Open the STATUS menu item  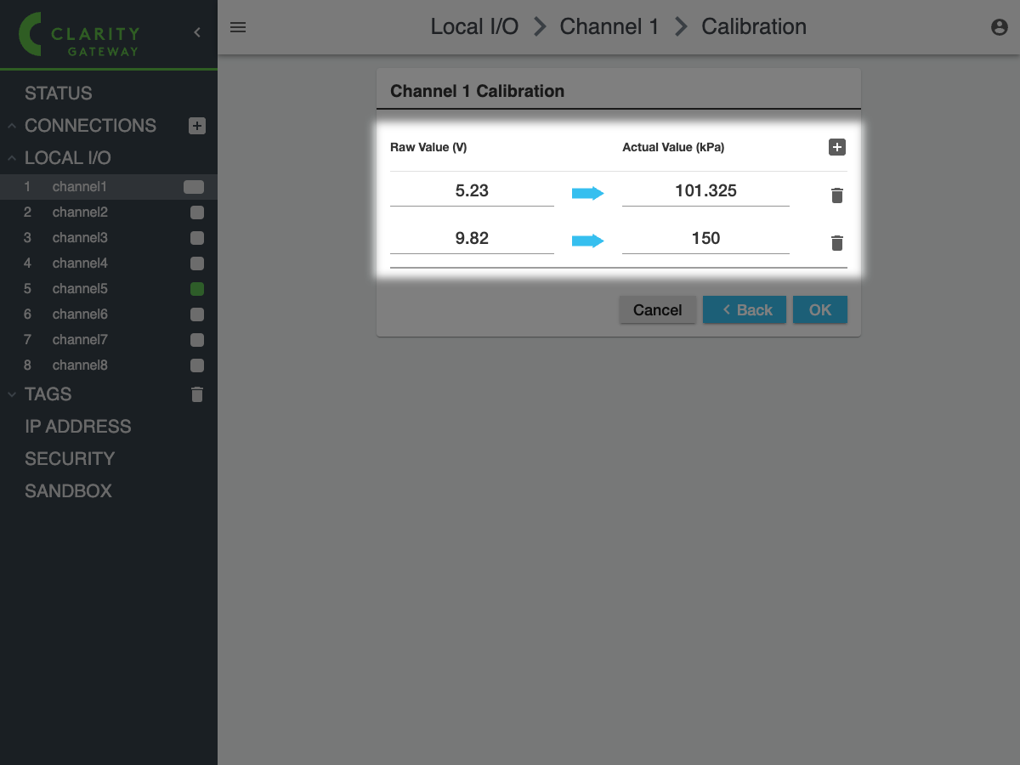[x=59, y=93]
